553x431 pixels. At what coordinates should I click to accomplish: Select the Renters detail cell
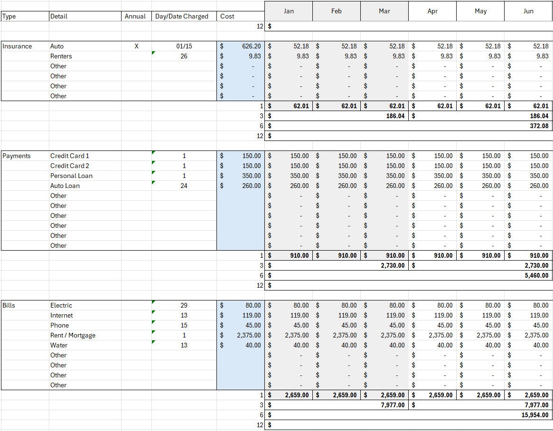[85, 56]
